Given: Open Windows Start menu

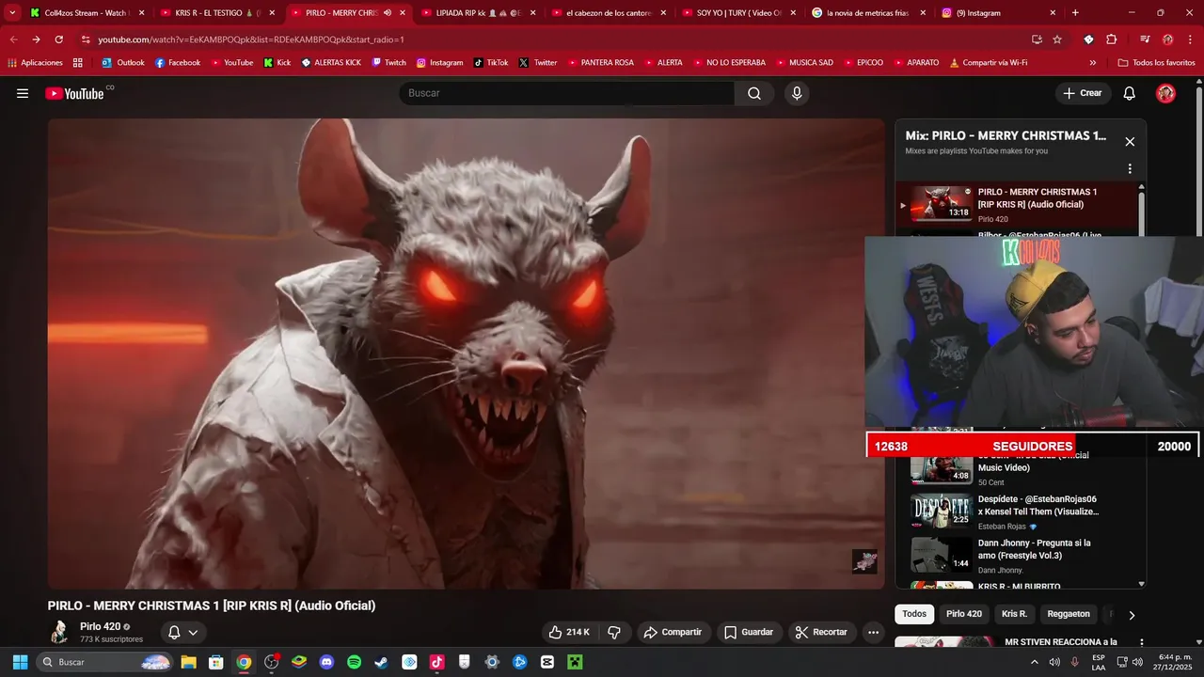Looking at the screenshot, I should point(20,662).
